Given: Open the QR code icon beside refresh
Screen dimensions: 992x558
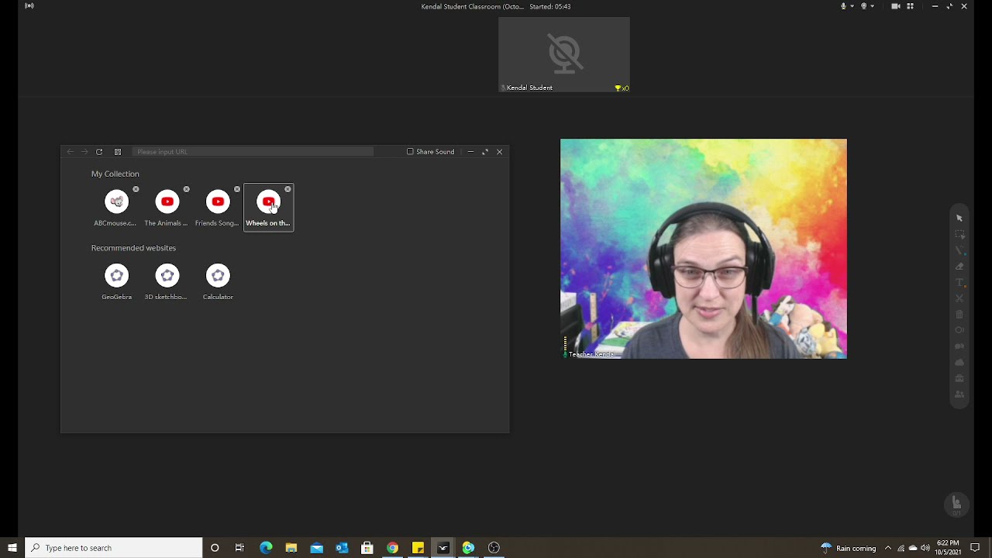Looking at the screenshot, I should [118, 152].
